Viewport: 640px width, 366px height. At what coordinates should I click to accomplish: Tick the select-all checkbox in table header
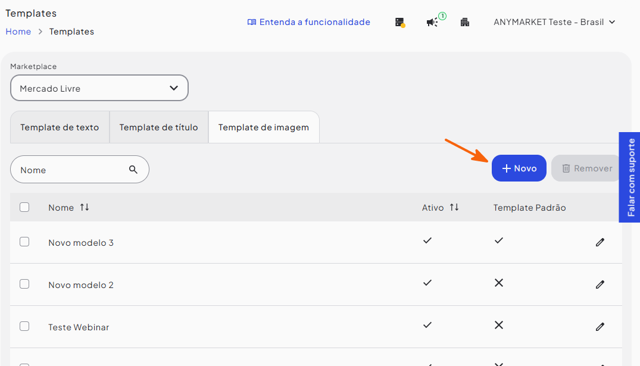[x=24, y=207]
